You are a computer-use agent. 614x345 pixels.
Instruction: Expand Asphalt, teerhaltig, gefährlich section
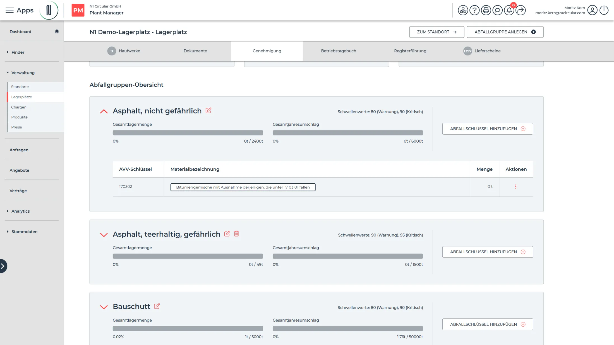(x=104, y=235)
